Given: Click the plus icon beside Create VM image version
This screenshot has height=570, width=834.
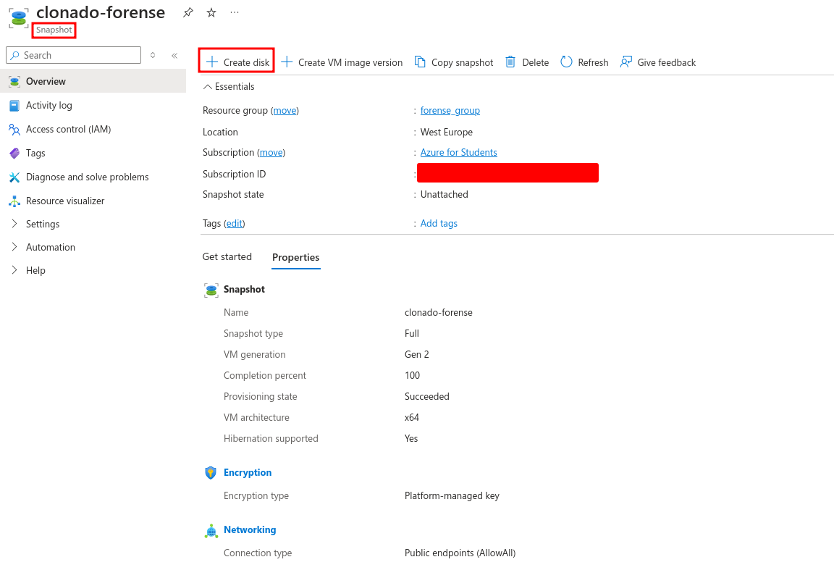Looking at the screenshot, I should coord(287,62).
